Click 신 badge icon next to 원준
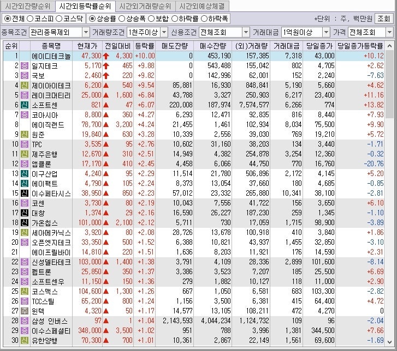Screen dimensions: 397x351 coord(25,135)
